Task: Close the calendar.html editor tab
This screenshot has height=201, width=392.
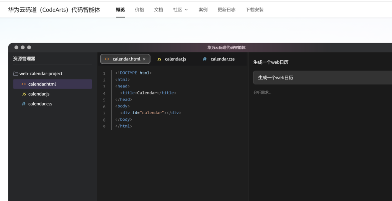Action: 144,59
